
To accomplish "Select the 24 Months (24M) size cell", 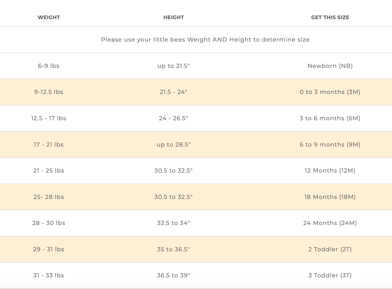I will point(330,223).
